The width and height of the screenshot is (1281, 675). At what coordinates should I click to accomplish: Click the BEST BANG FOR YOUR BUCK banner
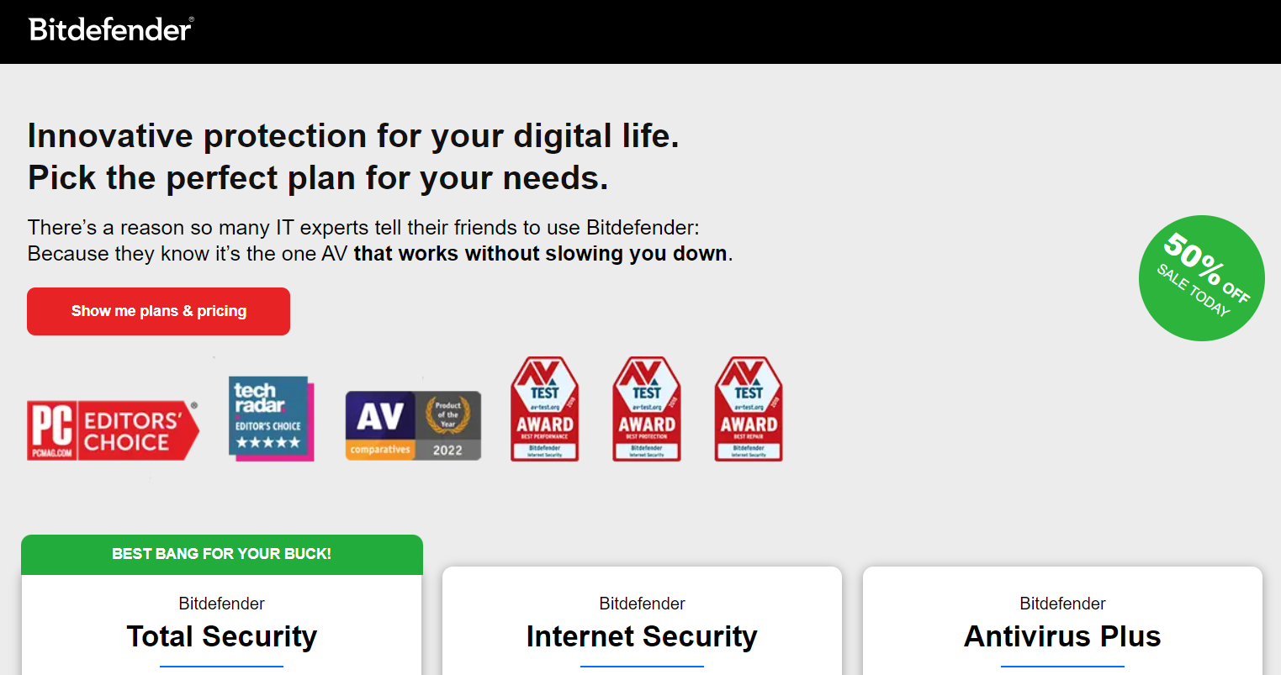tap(221, 555)
